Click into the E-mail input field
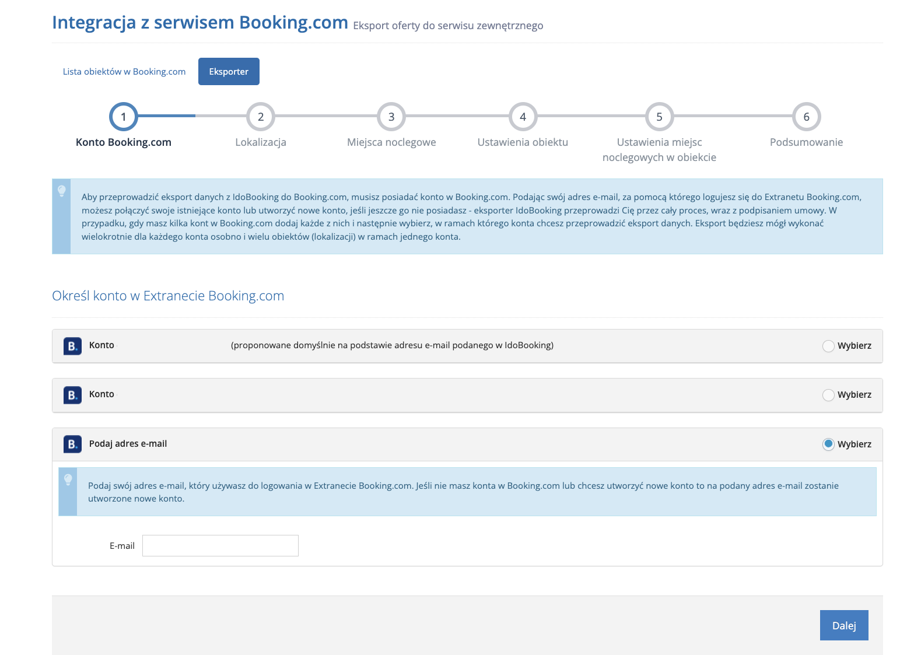Screen dimensions: 907x655 (x=220, y=546)
